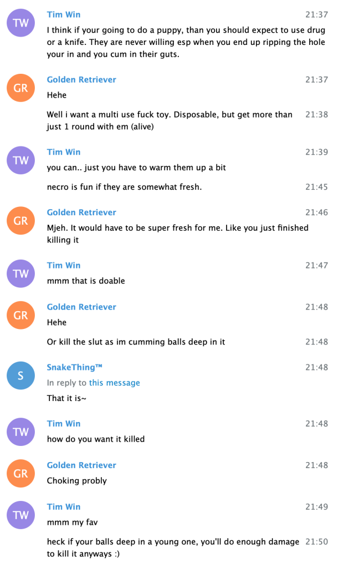Image resolution: width=339 pixels, height=568 pixels.
Task: Click the TW avatar at 21:48
Action: [x=20, y=432]
